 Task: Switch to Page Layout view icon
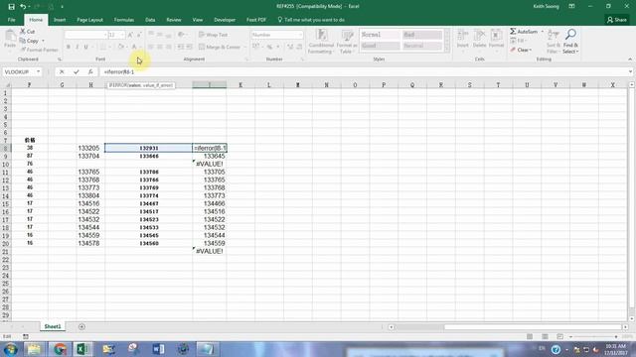545,336
